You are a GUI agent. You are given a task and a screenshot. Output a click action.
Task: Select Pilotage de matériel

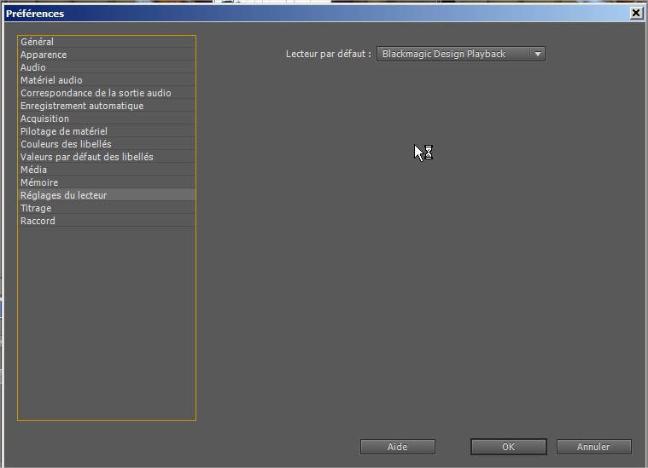(107, 131)
